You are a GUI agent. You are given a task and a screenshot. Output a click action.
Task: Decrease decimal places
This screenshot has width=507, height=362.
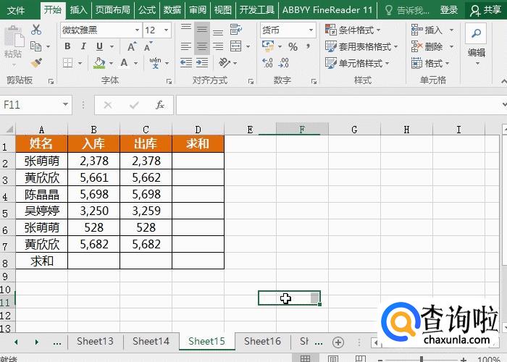coord(284,63)
